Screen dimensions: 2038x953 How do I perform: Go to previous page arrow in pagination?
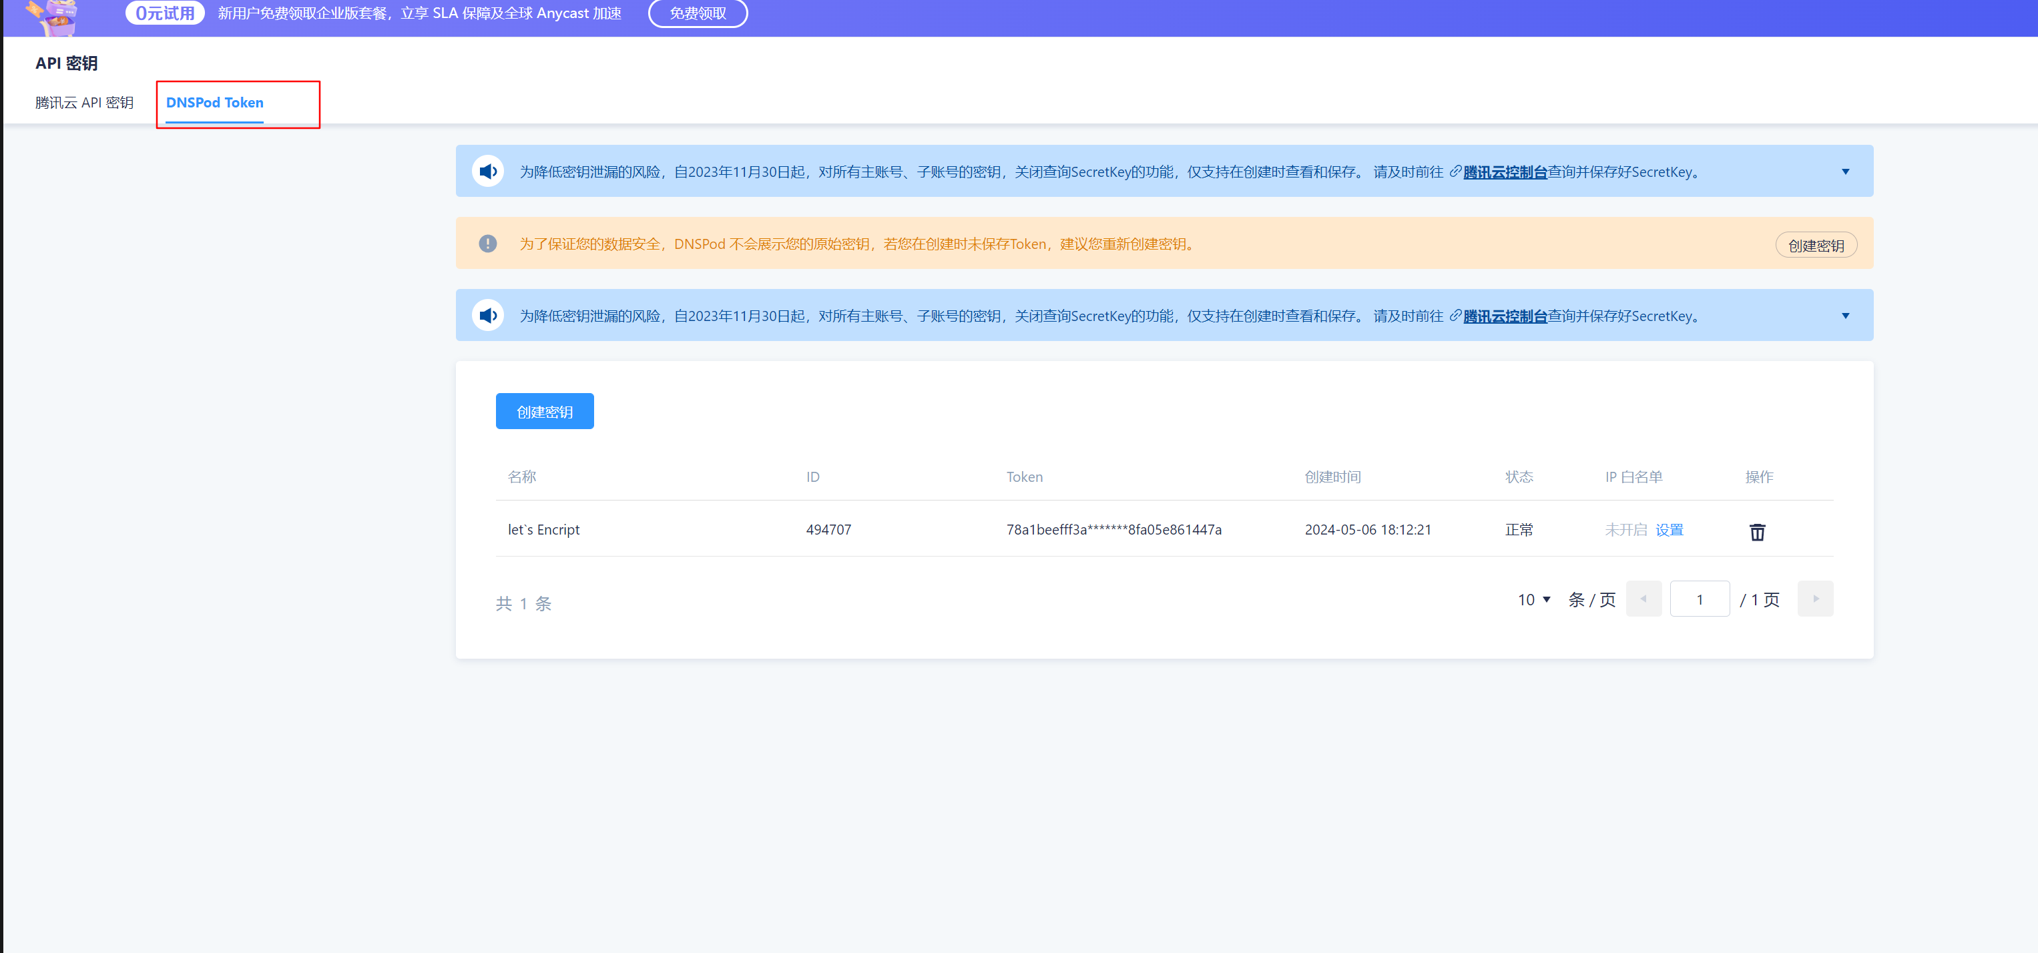click(x=1643, y=599)
